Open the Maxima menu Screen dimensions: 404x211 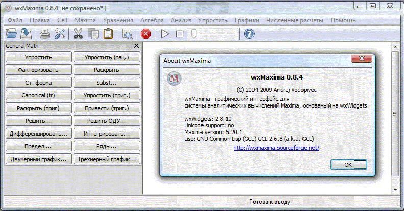pyautogui.click(x=85, y=20)
